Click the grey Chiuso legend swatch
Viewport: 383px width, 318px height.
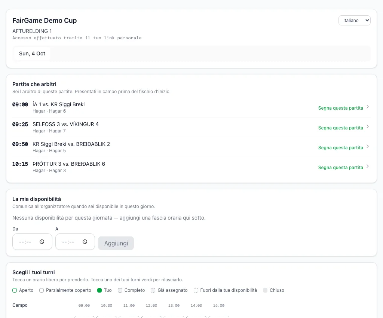(265, 290)
